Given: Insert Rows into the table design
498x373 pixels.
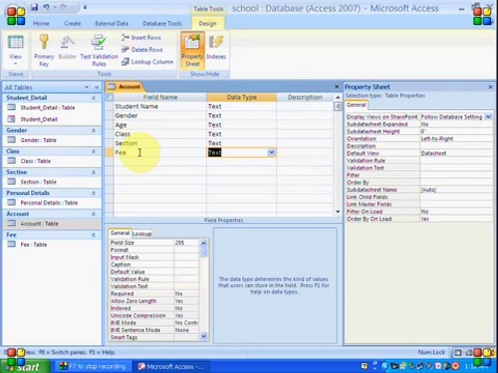Looking at the screenshot, I should click(x=141, y=37).
